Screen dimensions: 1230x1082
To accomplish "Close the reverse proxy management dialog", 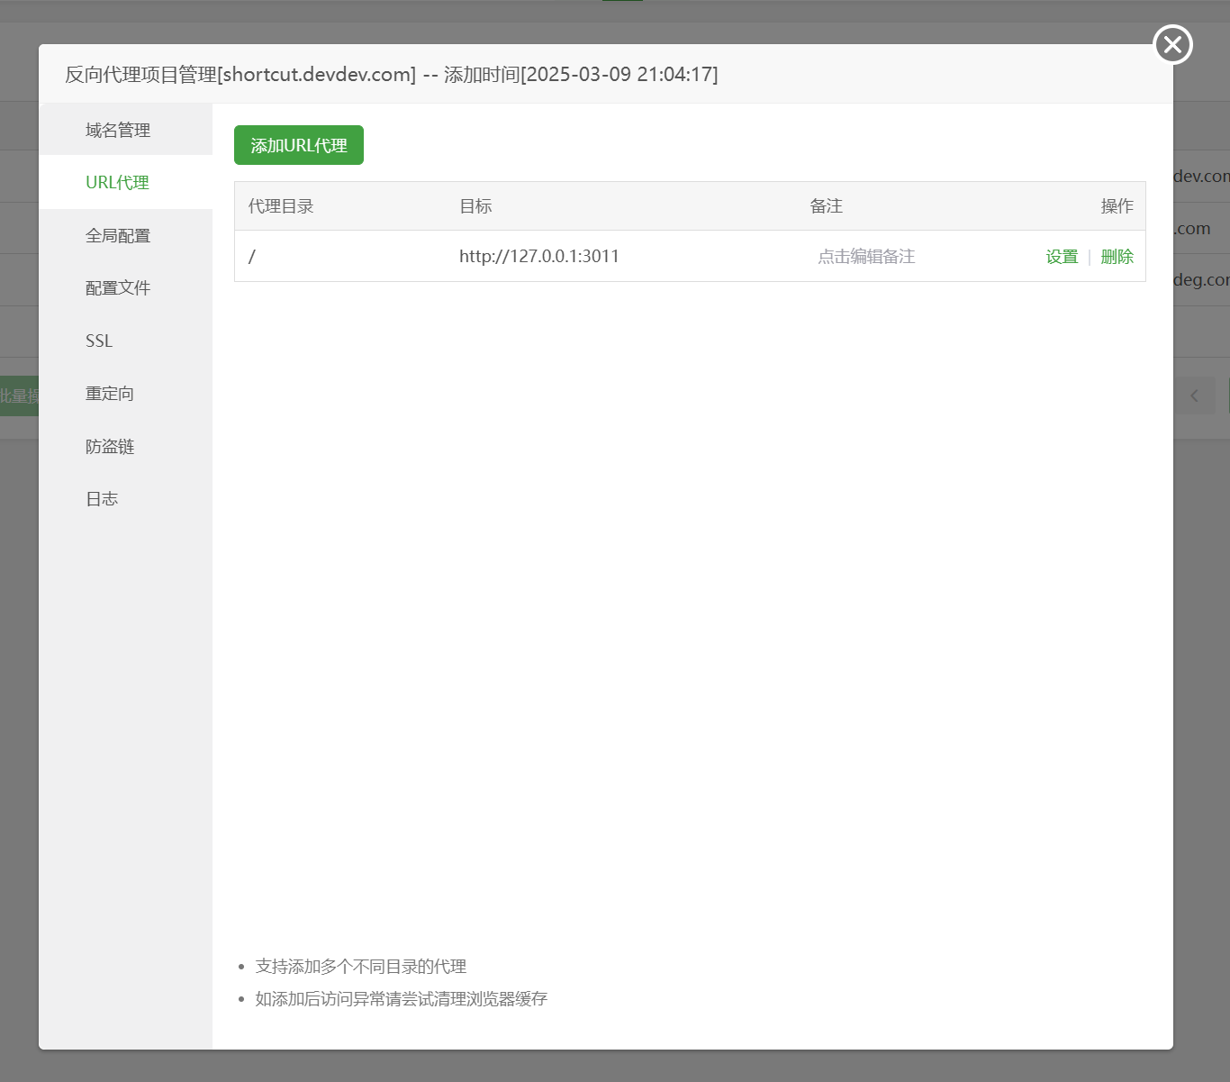I will [x=1172, y=45].
